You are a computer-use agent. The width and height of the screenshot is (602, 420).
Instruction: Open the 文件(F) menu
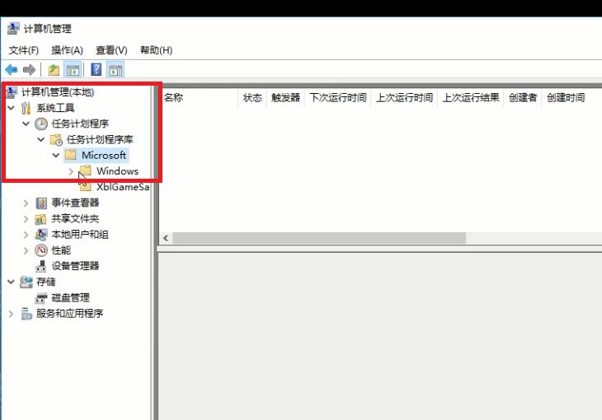[x=23, y=50]
